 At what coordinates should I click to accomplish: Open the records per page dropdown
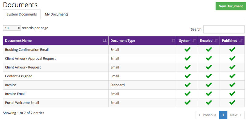pyautogui.click(x=12, y=28)
